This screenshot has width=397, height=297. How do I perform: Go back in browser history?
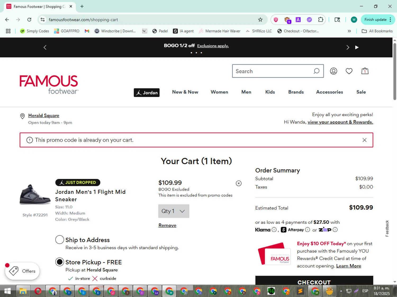pyautogui.click(x=7, y=20)
